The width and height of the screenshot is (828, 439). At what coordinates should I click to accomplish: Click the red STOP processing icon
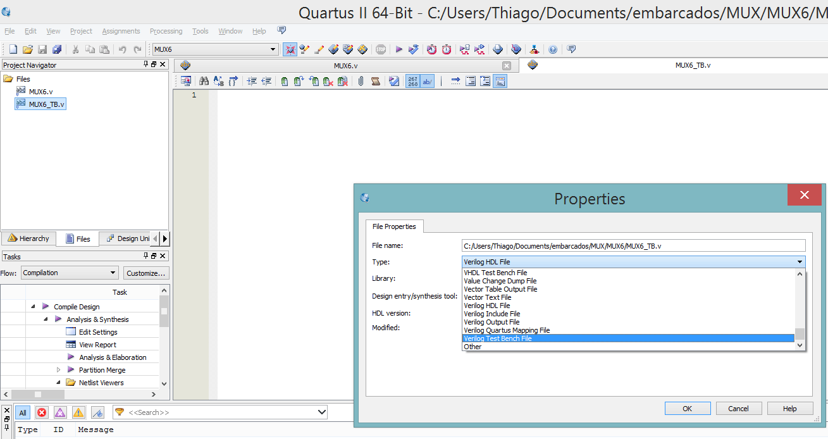click(381, 49)
